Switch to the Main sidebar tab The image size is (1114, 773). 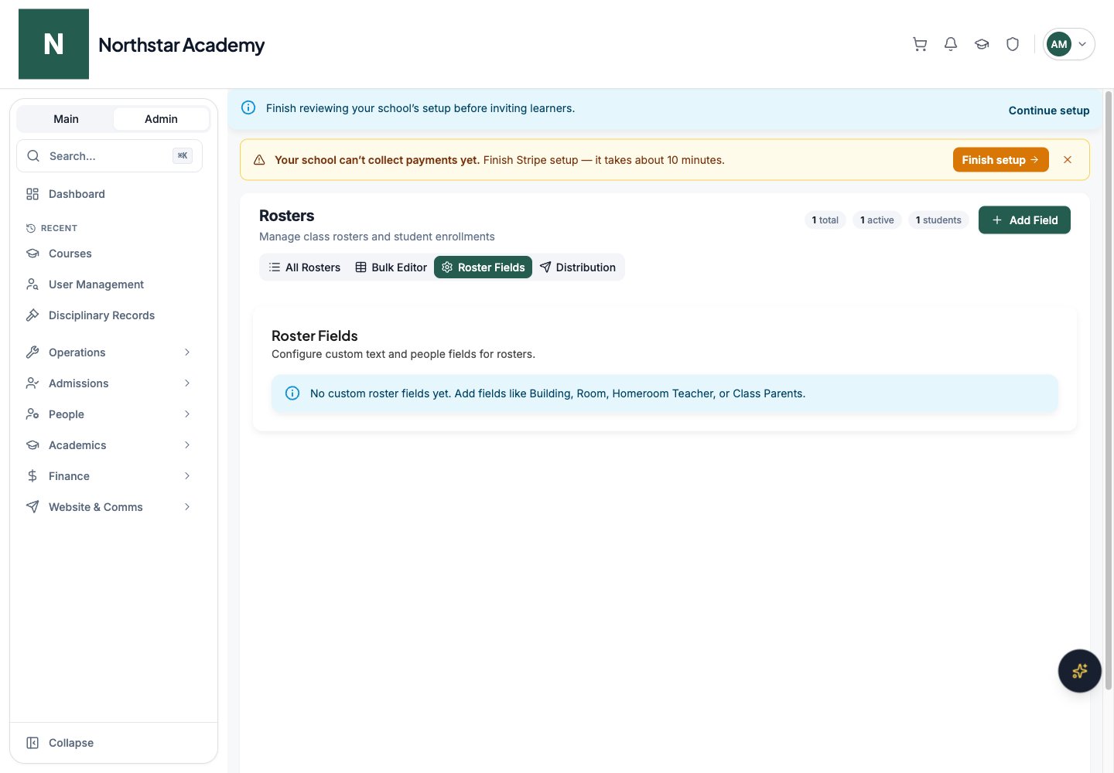[66, 119]
